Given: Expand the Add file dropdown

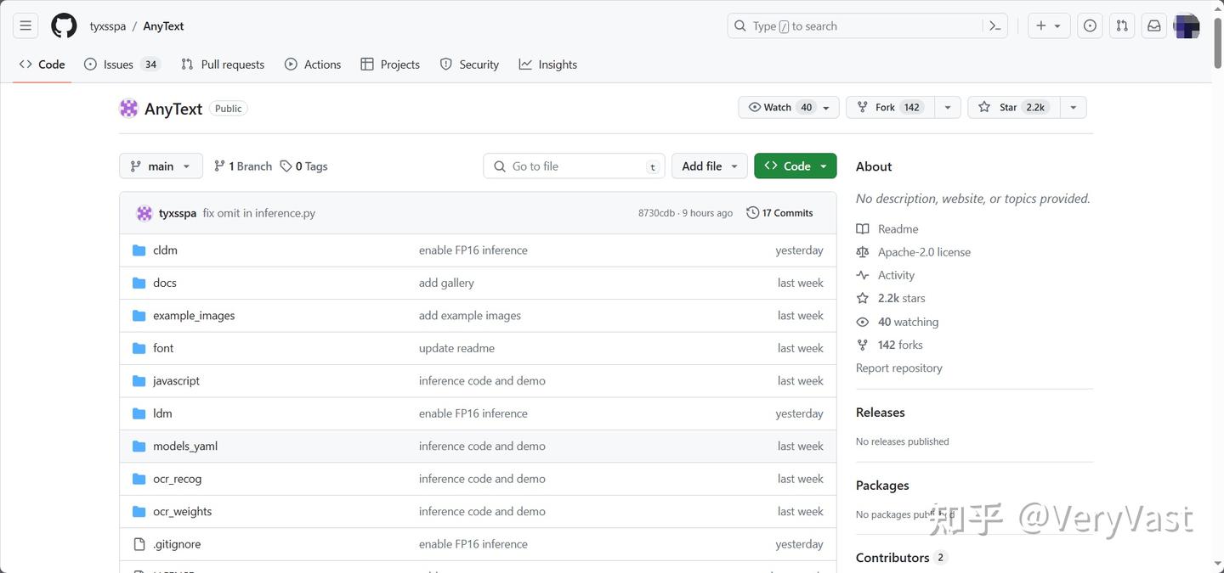Looking at the screenshot, I should tap(709, 166).
